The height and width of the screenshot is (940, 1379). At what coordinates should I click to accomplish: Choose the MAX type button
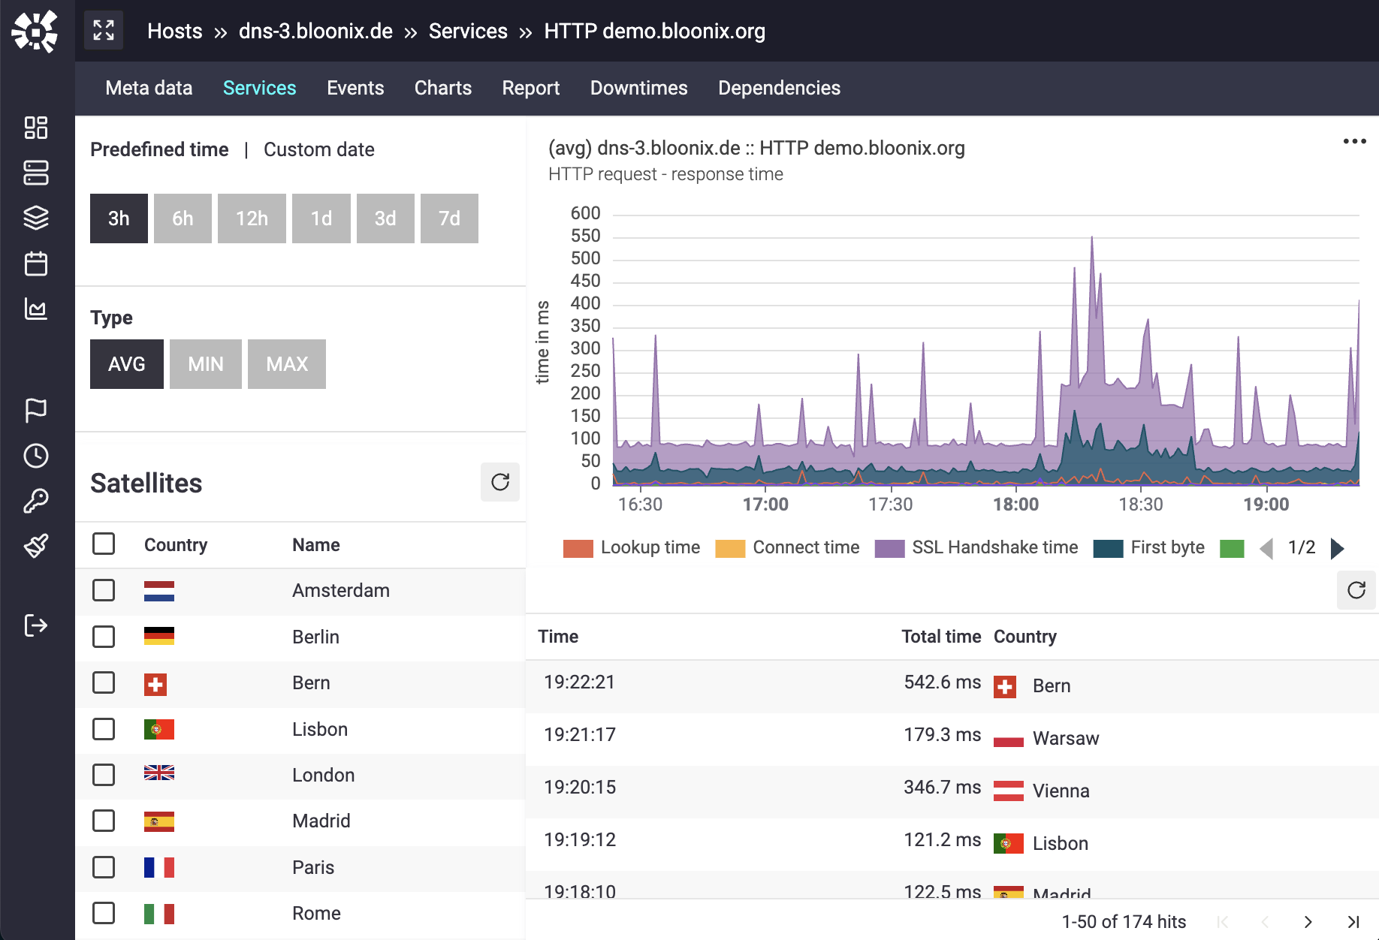287,364
